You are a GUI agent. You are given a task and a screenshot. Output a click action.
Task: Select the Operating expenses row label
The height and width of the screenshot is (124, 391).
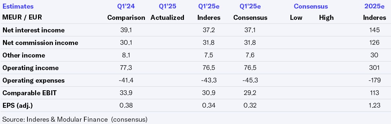click(x=33, y=80)
